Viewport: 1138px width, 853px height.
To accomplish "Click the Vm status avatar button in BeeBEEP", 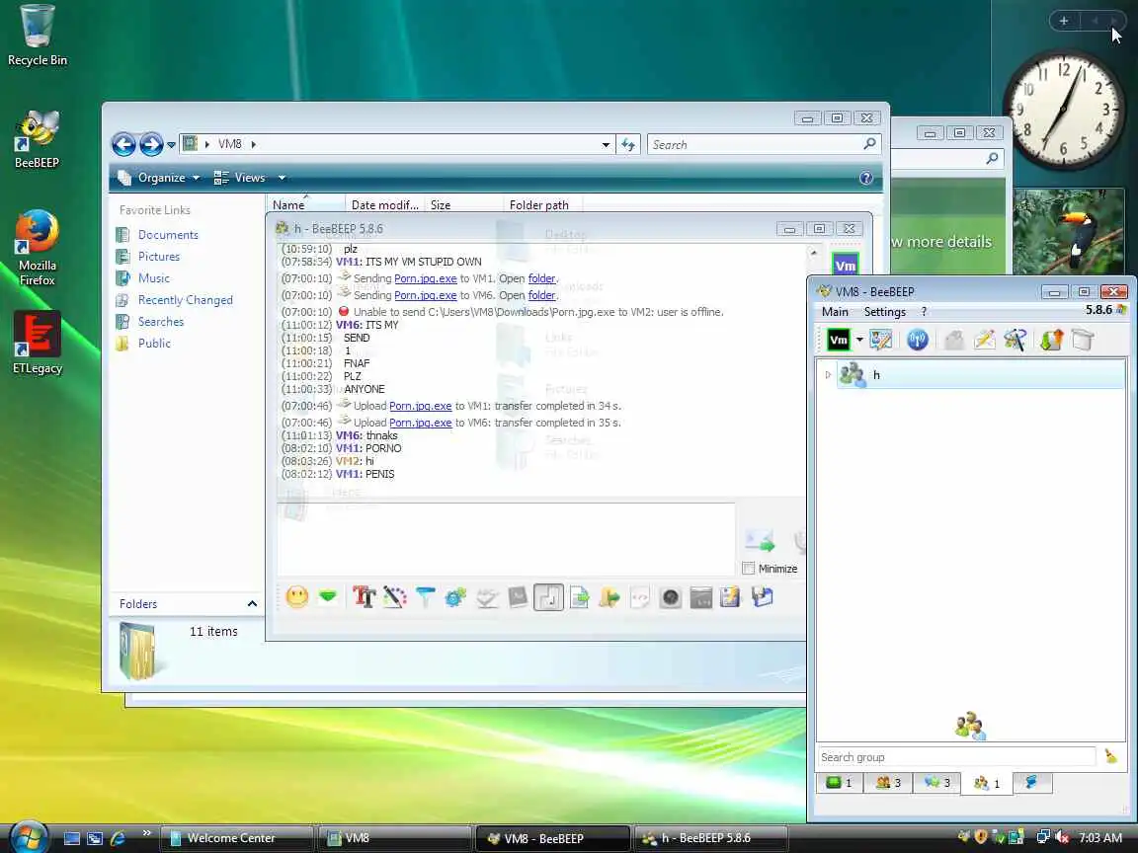I will tap(839, 340).
